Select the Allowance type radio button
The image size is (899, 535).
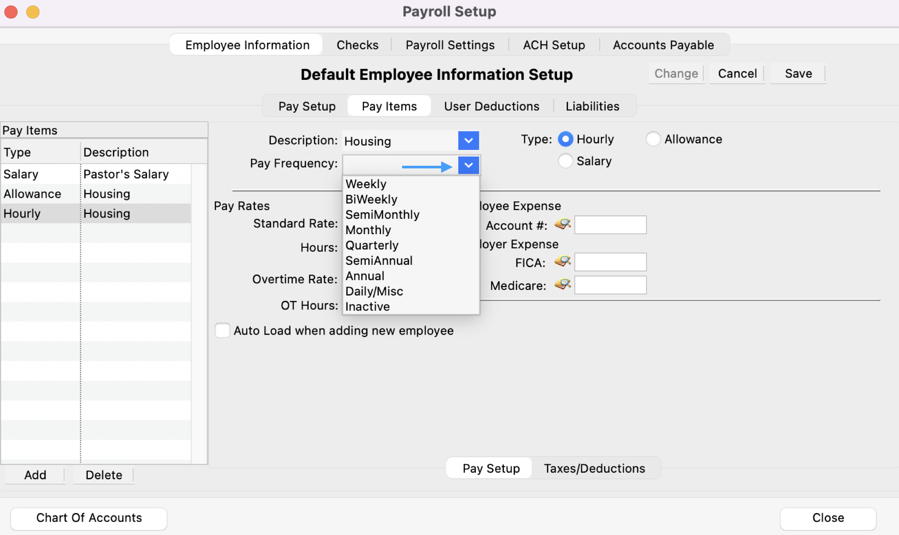click(x=653, y=139)
